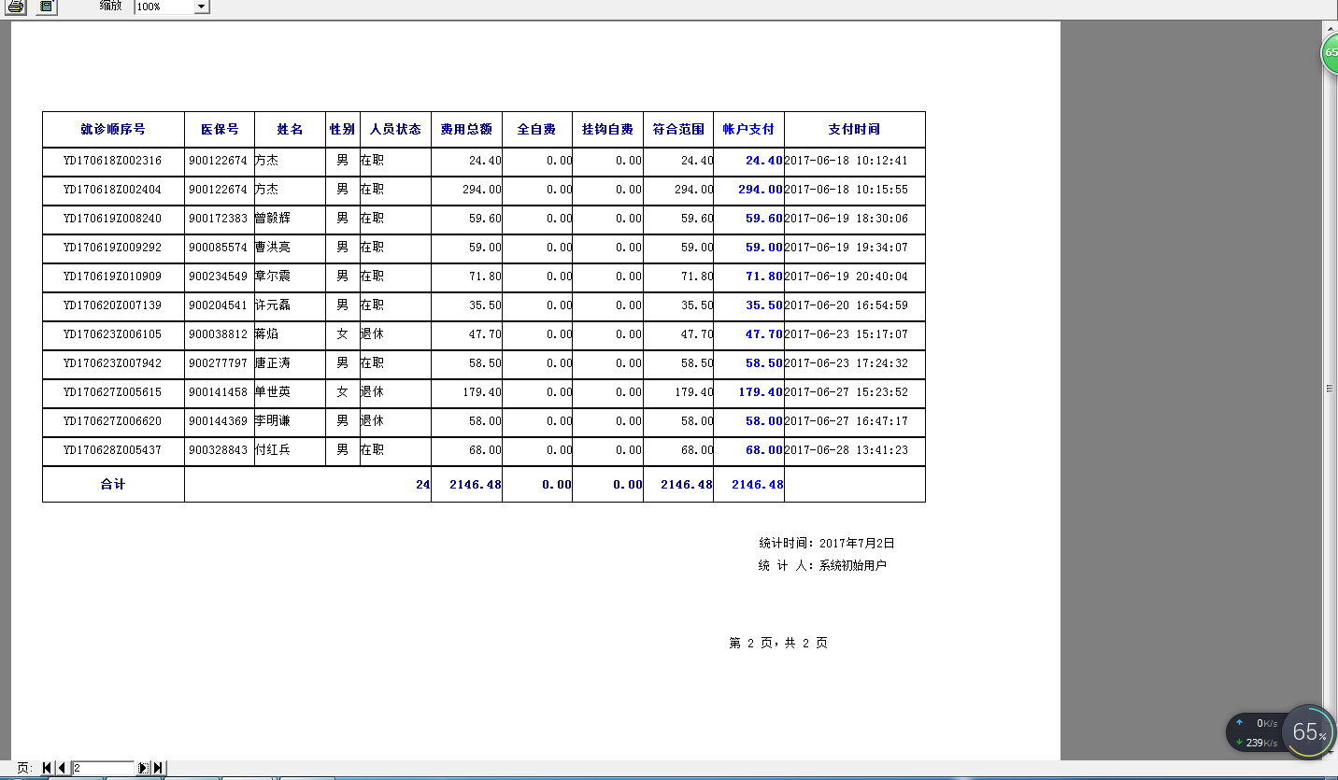This screenshot has height=780, width=1338.
Task: Click the total count 24
Action: [x=422, y=485]
